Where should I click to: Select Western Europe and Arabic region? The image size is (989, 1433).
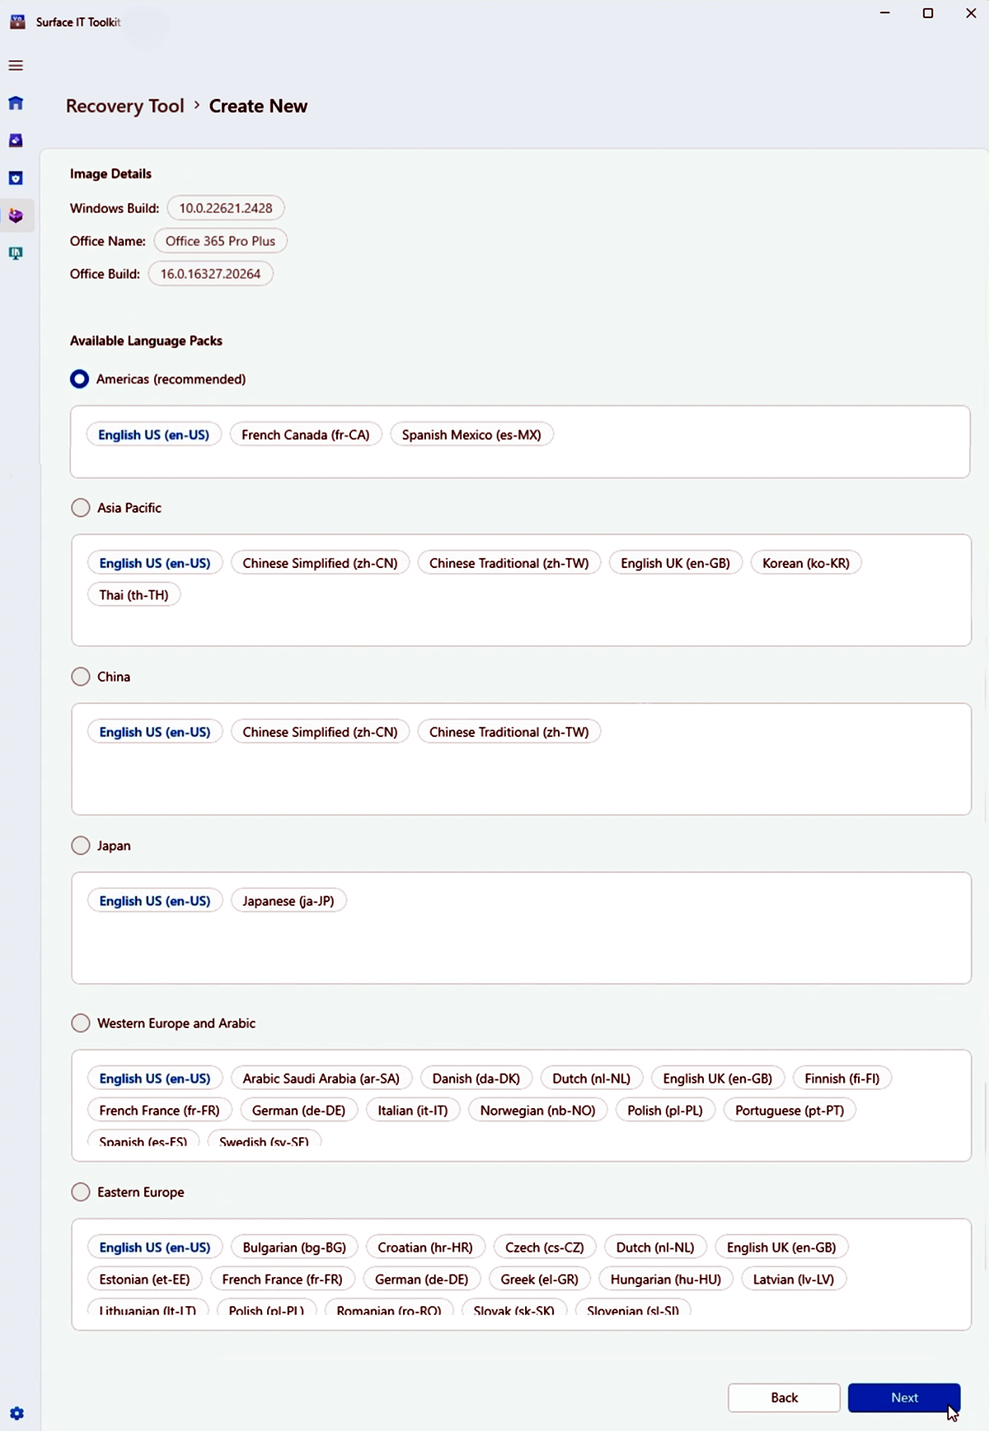tap(80, 1022)
